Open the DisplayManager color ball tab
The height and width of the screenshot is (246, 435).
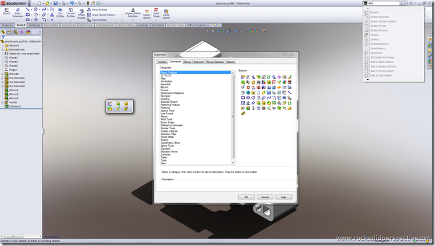(x=28, y=32)
